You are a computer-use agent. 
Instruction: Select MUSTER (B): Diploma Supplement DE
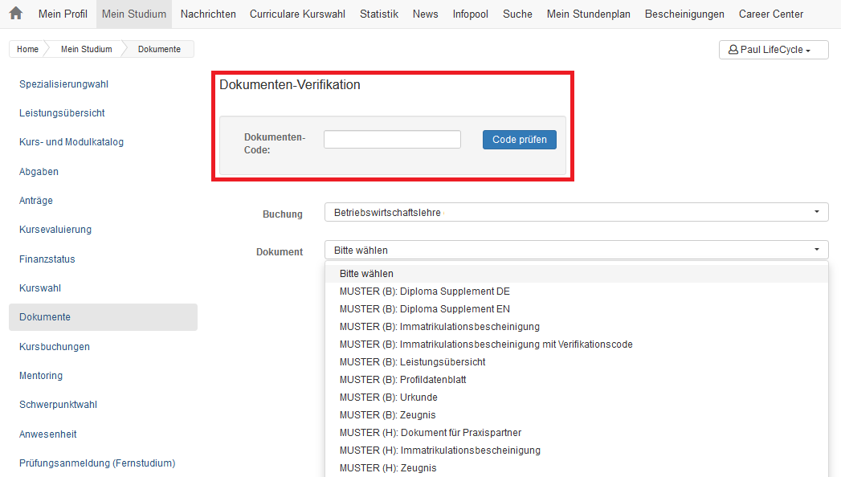(577, 291)
